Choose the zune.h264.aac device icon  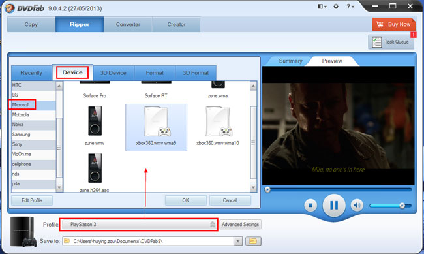coord(95,168)
